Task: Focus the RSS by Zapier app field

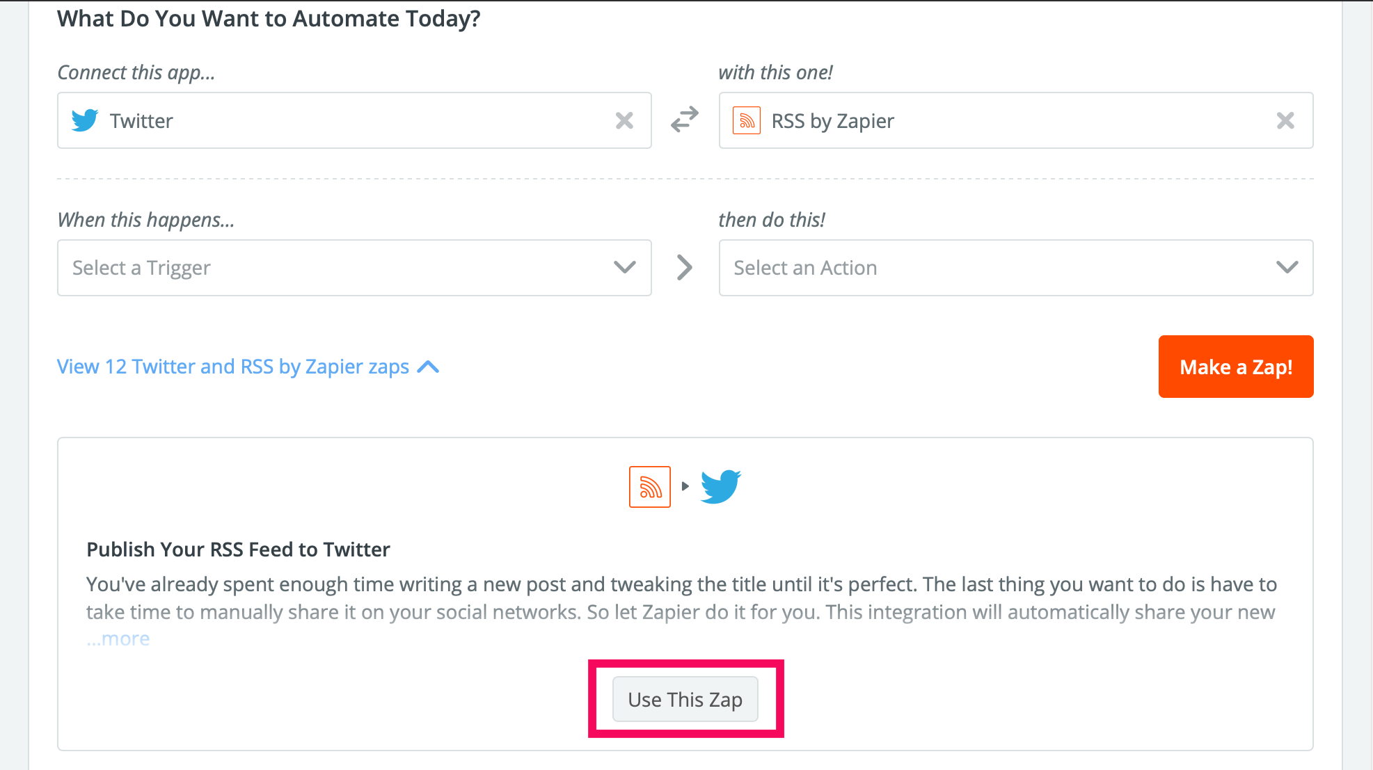Action: (x=1015, y=120)
